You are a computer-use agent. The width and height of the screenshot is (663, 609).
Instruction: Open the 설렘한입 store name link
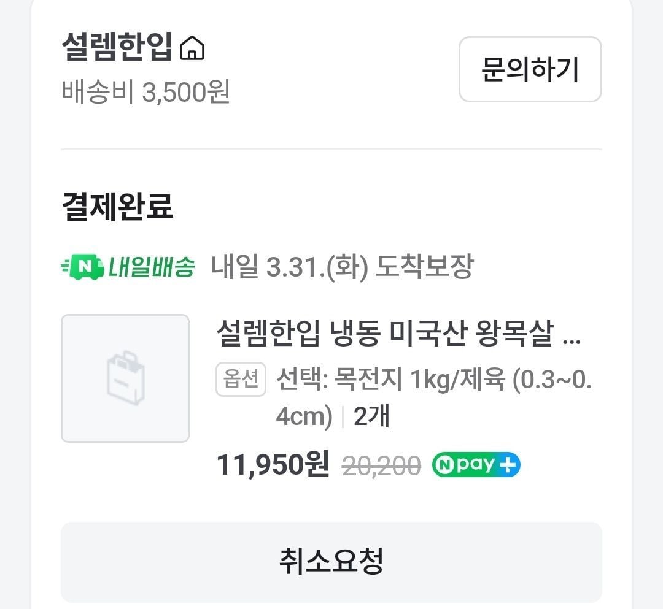(117, 46)
